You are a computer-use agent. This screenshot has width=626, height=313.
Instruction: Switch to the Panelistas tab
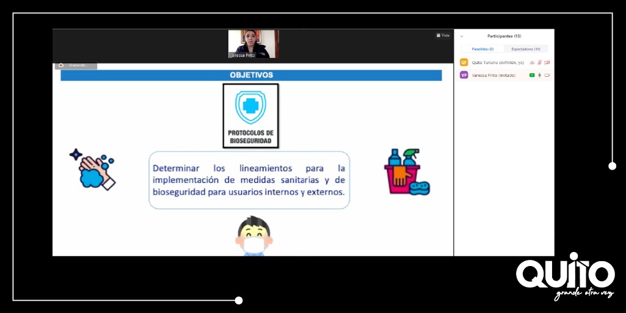point(482,49)
